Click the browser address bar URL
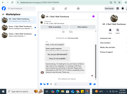 tap(40, 3)
